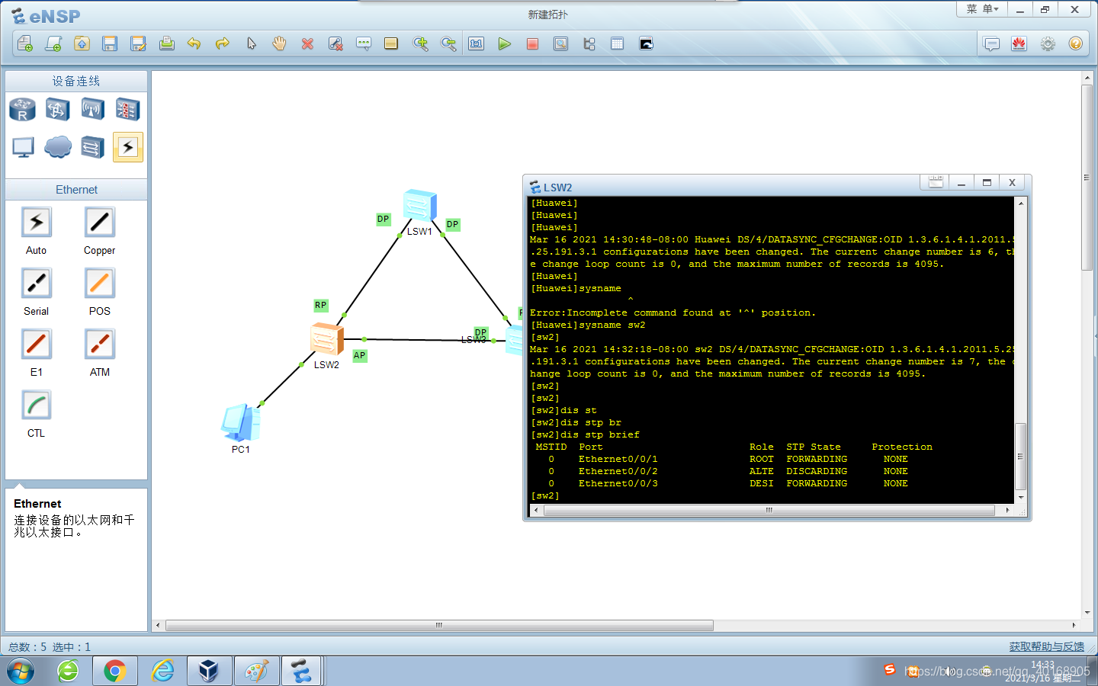Select the PC1 device on canvas
This screenshot has height=686, width=1098.
tap(241, 423)
